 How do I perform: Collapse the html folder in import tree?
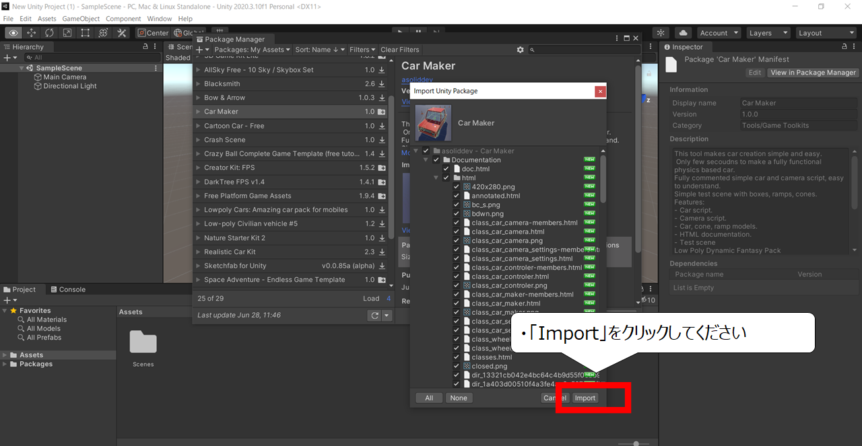coord(436,178)
